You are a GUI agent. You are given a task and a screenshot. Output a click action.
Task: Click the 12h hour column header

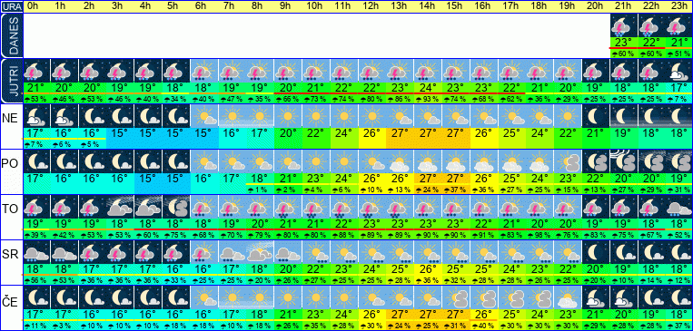pos(371,6)
